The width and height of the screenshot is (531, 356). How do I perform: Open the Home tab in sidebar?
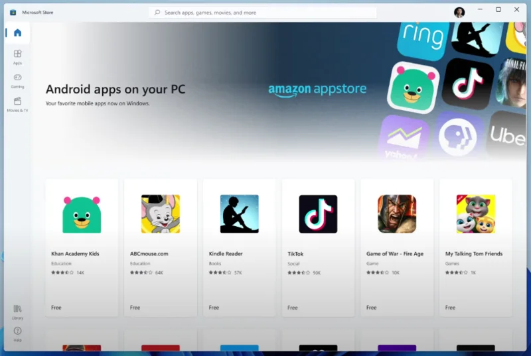pos(17,32)
